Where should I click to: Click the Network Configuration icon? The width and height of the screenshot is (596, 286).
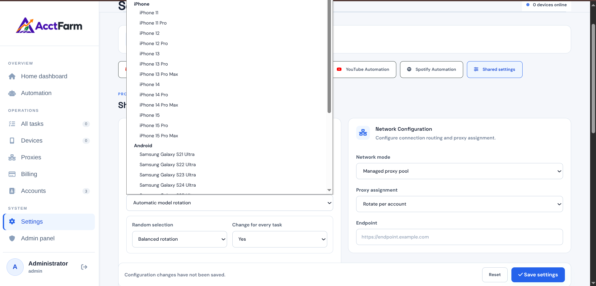point(363,133)
